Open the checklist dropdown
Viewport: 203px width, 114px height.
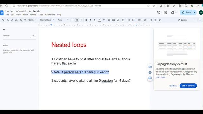(134, 20)
